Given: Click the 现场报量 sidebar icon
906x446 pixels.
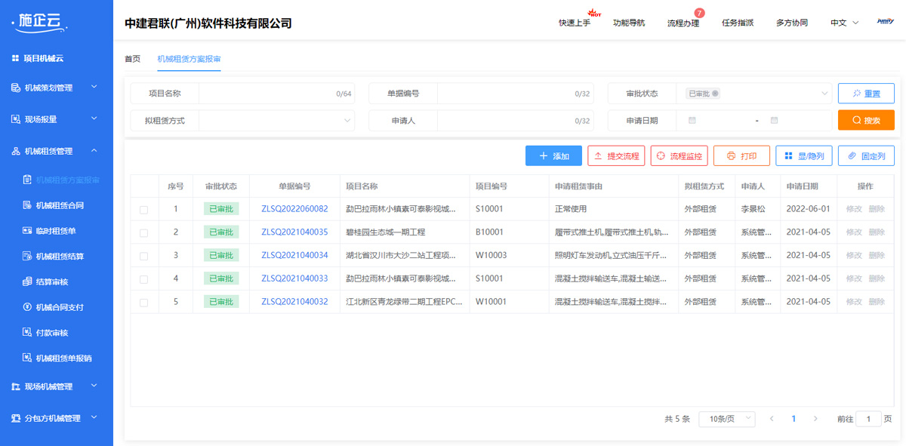Looking at the screenshot, I should point(15,119).
